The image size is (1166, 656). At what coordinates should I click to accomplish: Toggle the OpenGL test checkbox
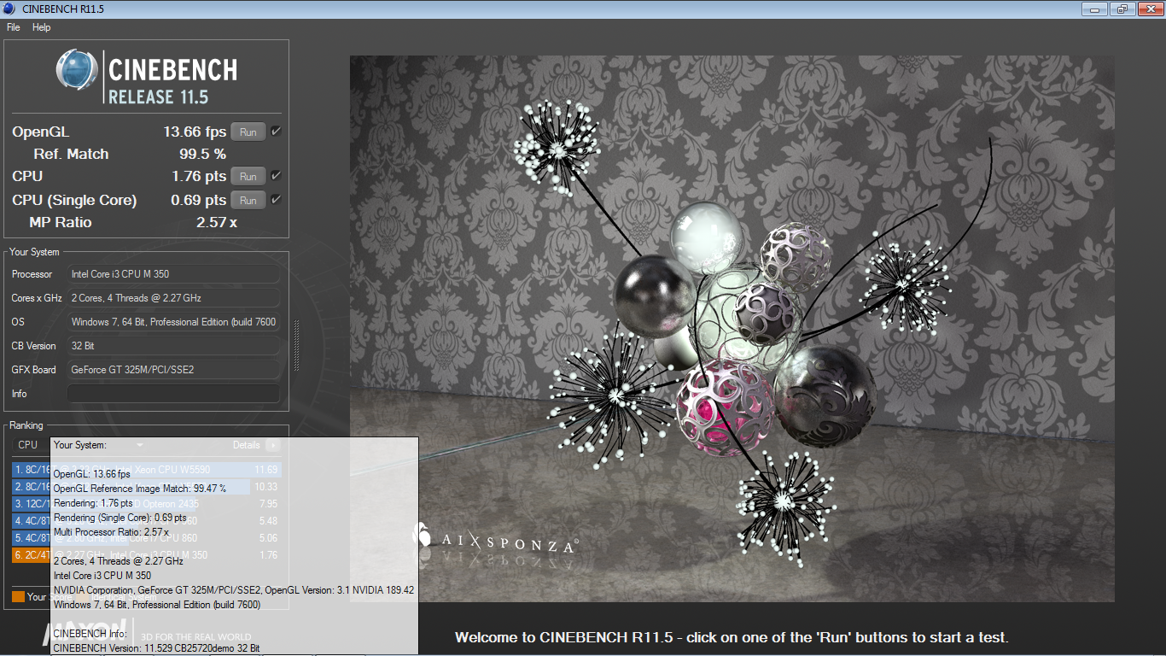point(276,132)
